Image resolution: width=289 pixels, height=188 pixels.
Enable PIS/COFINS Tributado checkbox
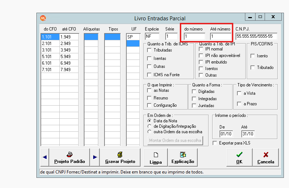point(253,68)
